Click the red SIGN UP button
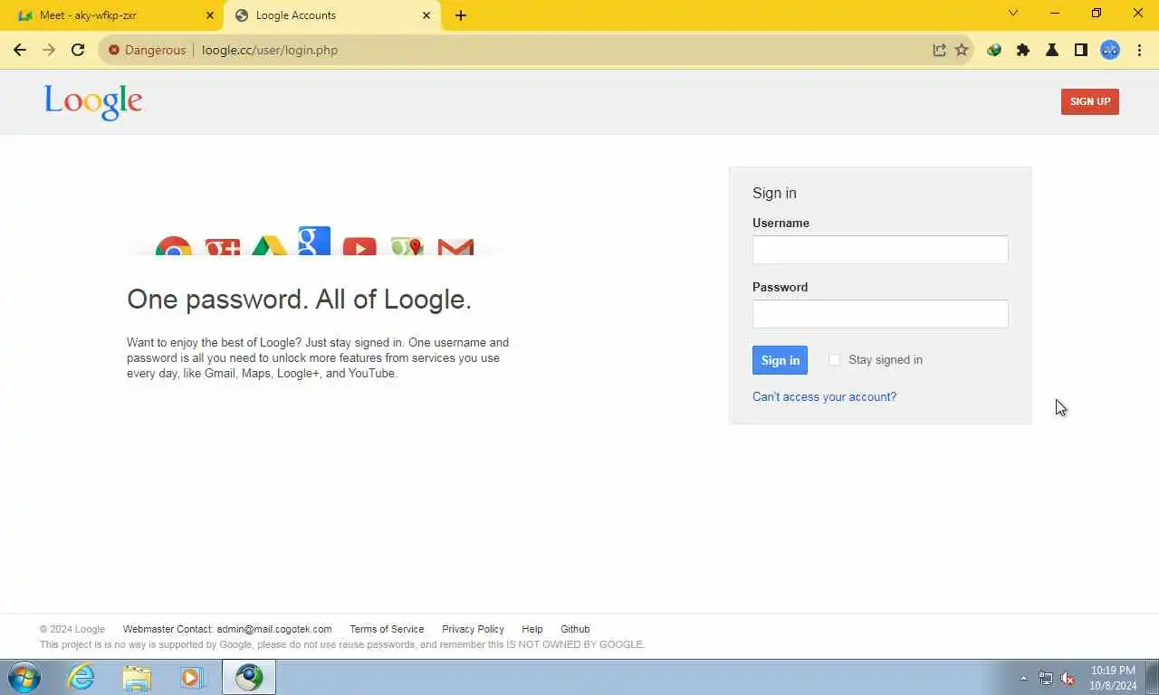This screenshot has height=695, width=1159. [1090, 102]
